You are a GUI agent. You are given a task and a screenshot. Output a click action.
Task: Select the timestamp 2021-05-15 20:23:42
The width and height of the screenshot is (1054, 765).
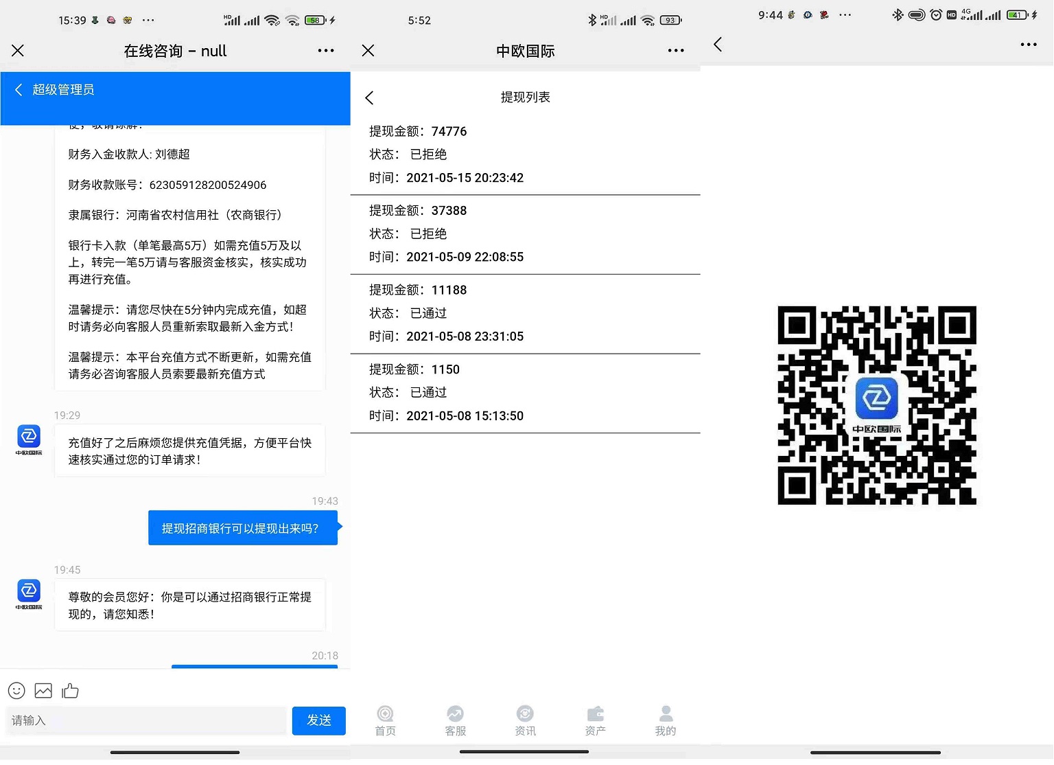465,178
